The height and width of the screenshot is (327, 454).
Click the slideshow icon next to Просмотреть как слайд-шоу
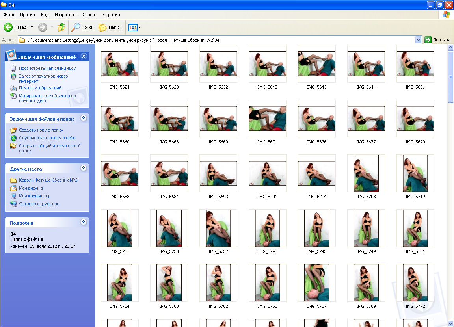13,68
